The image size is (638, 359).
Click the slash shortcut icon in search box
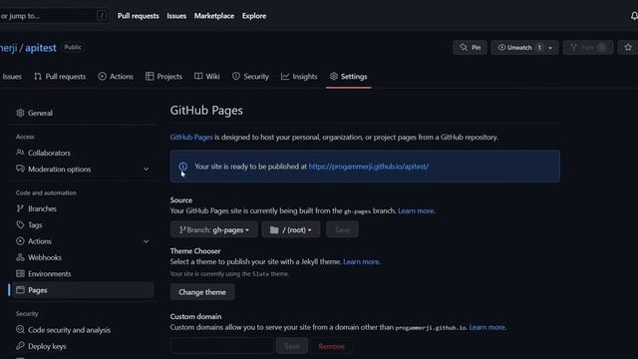point(102,16)
